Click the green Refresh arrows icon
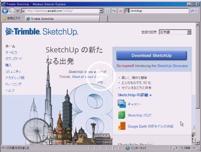 pyautogui.click(x=114, y=11)
